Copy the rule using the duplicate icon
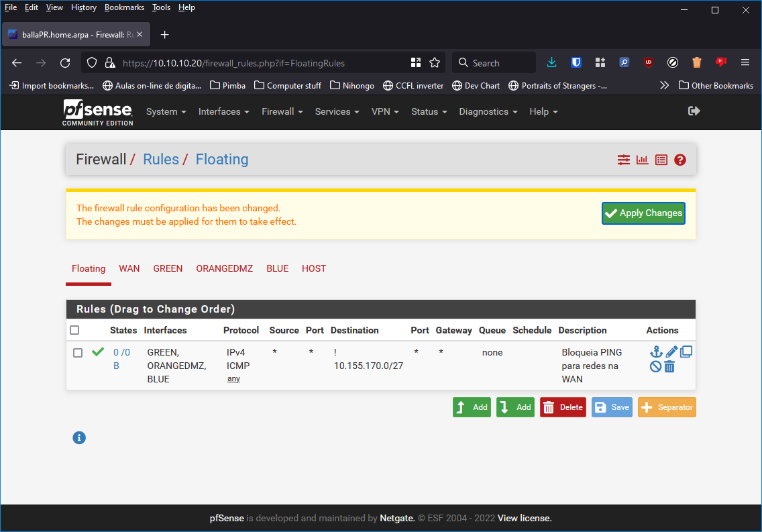This screenshot has width=762, height=532. pos(686,352)
